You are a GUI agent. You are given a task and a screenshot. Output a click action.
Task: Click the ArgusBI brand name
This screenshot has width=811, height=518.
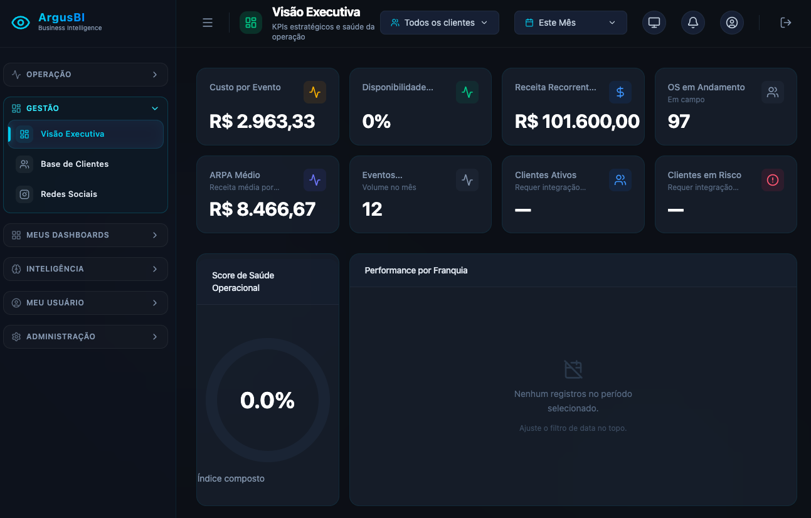click(61, 18)
